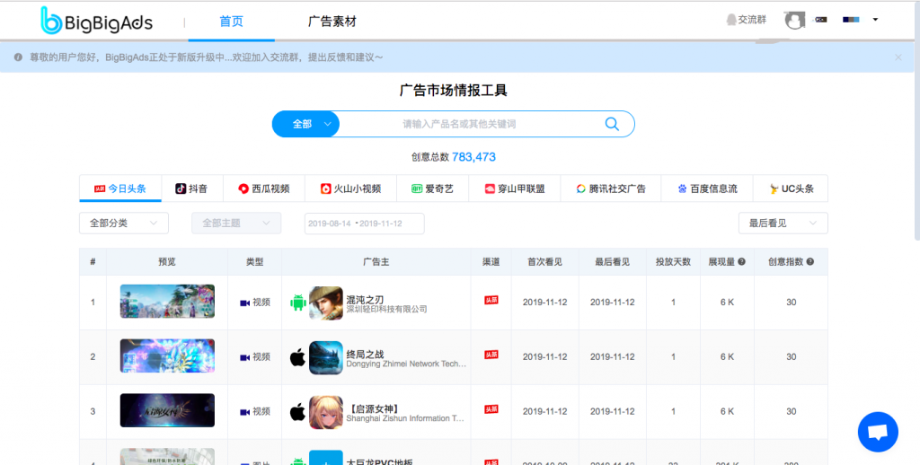Open 启源女神 video preview thumbnail

167,410
